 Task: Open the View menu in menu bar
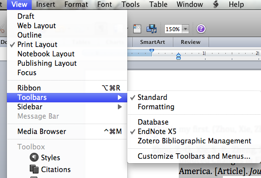click(x=19, y=4)
